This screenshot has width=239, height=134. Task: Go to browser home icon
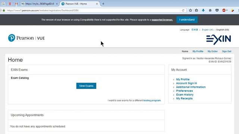(x=210, y=10)
